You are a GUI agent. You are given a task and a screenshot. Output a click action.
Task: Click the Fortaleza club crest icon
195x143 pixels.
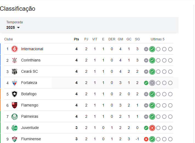point(15,83)
